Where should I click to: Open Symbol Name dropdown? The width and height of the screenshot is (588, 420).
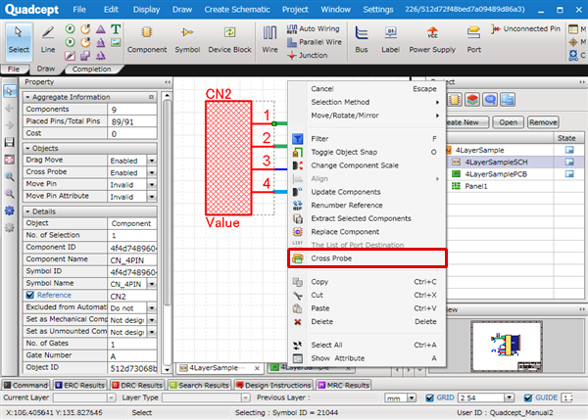152,284
